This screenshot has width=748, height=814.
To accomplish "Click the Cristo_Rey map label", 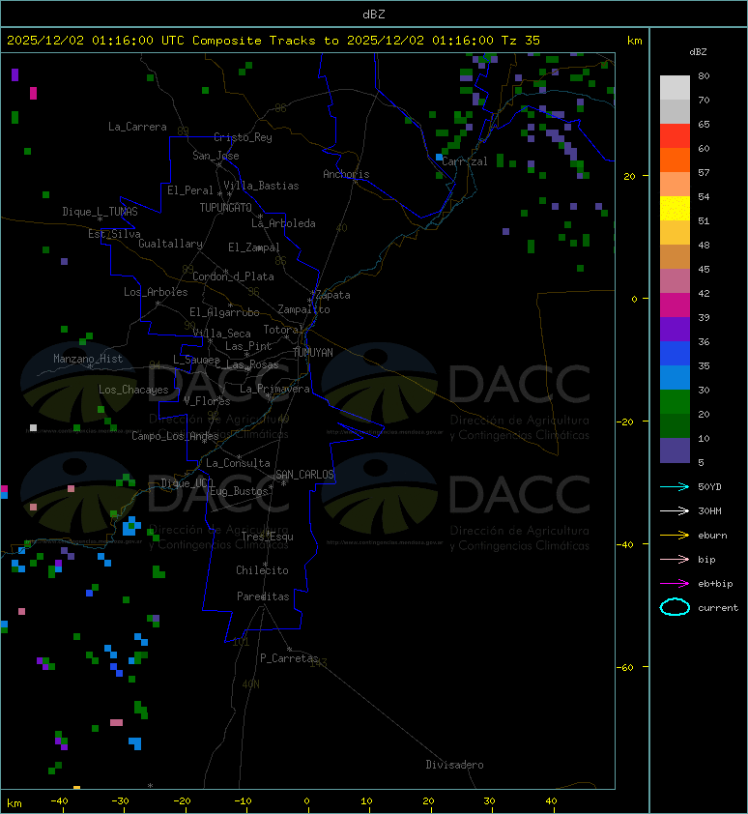I will tap(243, 137).
